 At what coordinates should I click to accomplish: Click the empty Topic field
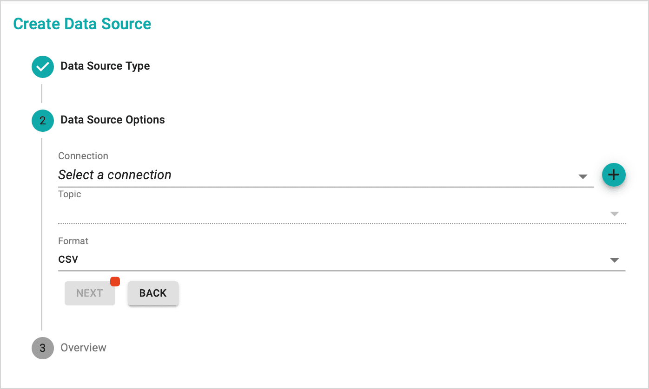coord(342,213)
